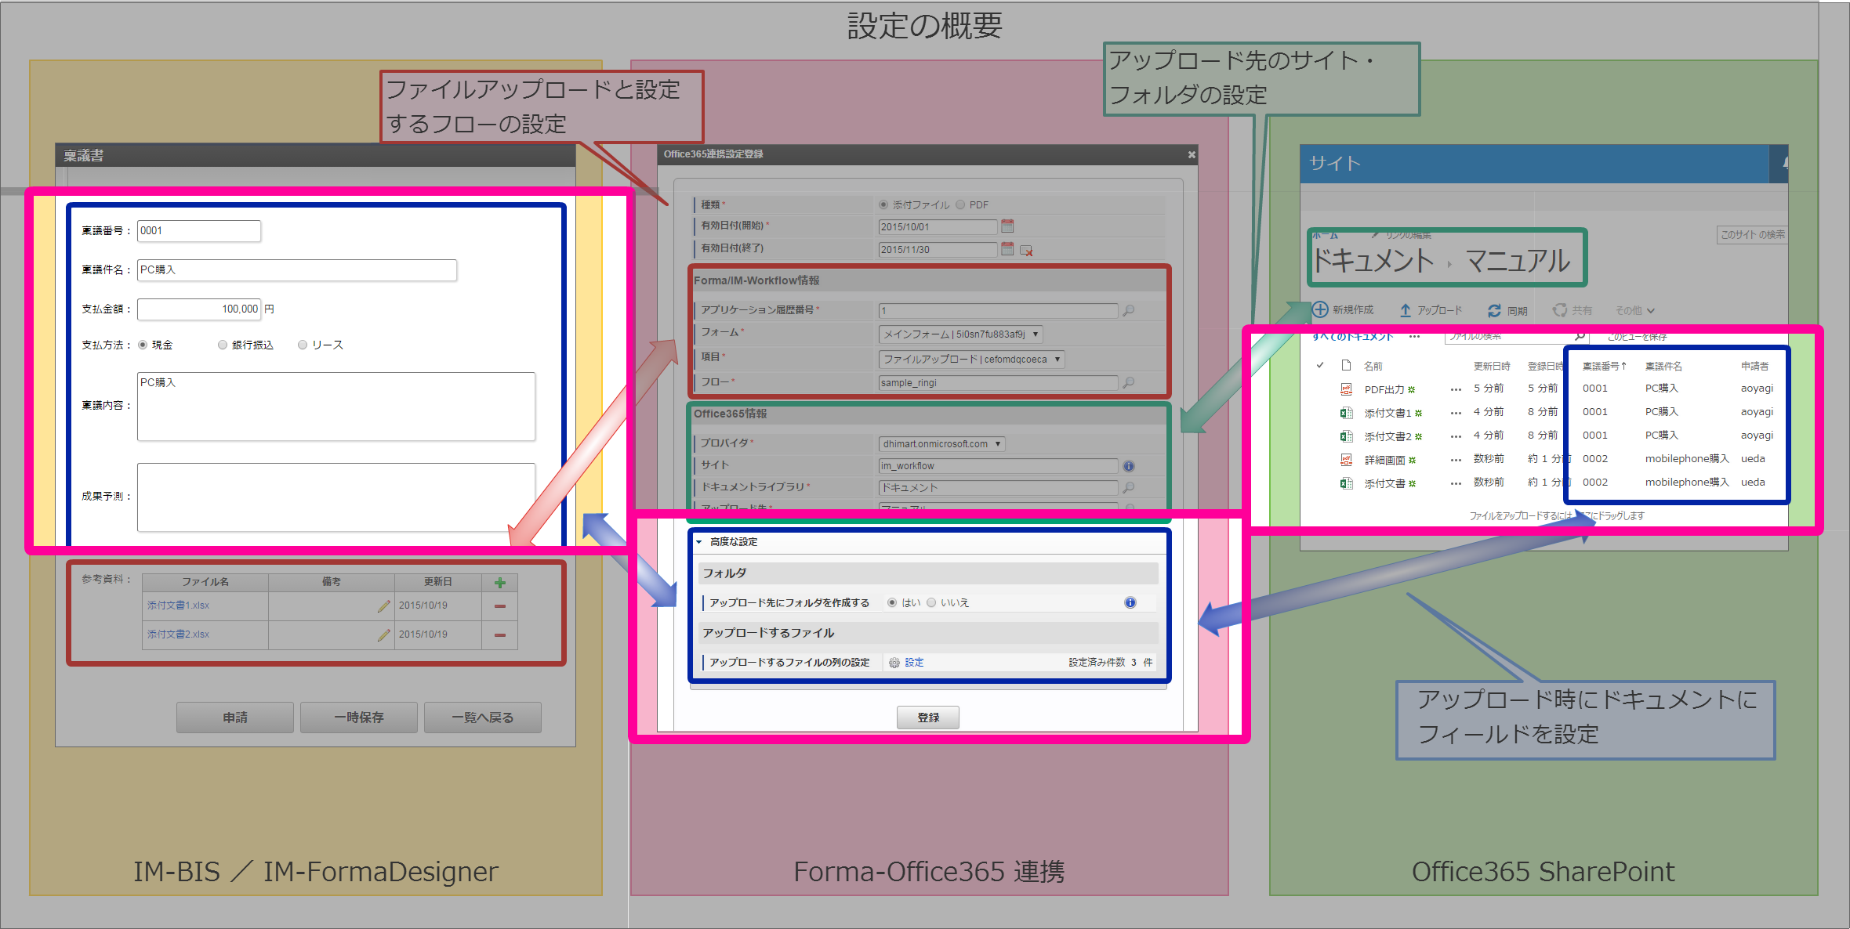Screen dimensions: 1850x929
Task: Select いいえ for アップロード先にフォルダを作成する
Action: [931, 602]
